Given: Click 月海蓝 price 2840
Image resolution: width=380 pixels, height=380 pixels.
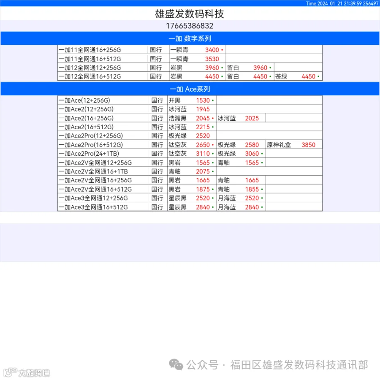Looking at the screenshot, I should (252, 207).
